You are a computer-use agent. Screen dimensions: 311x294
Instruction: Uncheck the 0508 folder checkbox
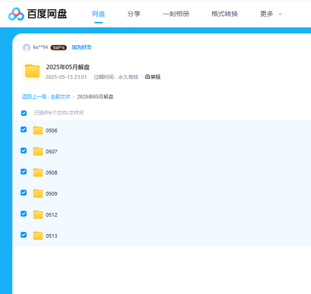click(24, 172)
